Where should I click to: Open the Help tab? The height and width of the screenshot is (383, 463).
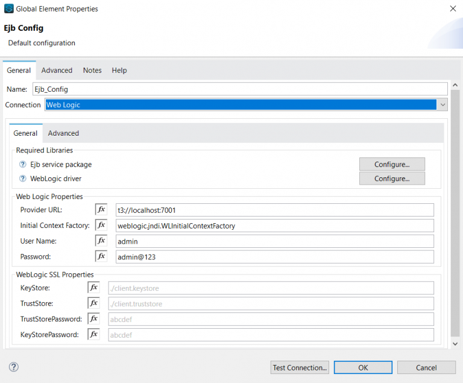tap(119, 71)
